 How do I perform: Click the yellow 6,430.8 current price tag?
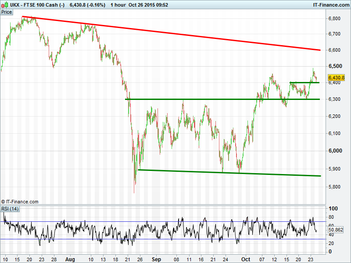click(x=336, y=78)
